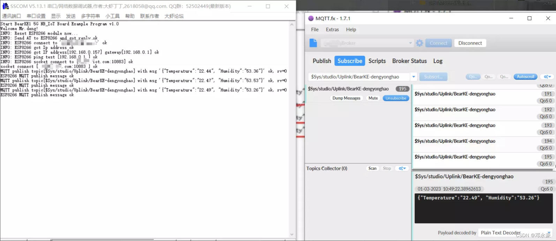
Task: Open SSCOM 大虾论坛 menu
Action: tap(174, 16)
